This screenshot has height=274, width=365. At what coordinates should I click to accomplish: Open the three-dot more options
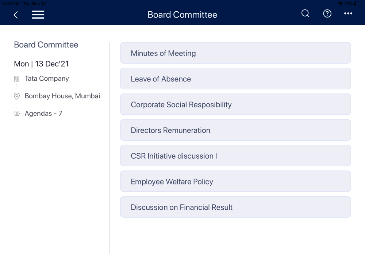(348, 14)
